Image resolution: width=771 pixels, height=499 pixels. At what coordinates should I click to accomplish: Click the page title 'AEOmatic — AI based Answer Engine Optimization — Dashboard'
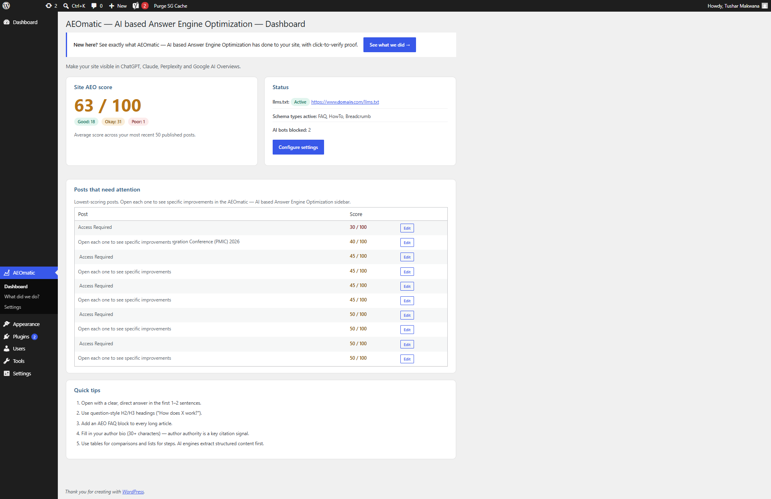186,24
